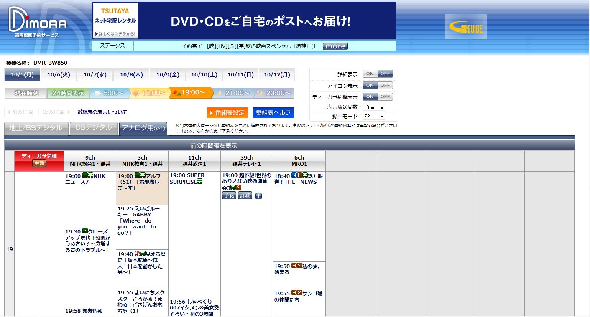Turn ディーガ予約欄表示 ON

point(370,96)
